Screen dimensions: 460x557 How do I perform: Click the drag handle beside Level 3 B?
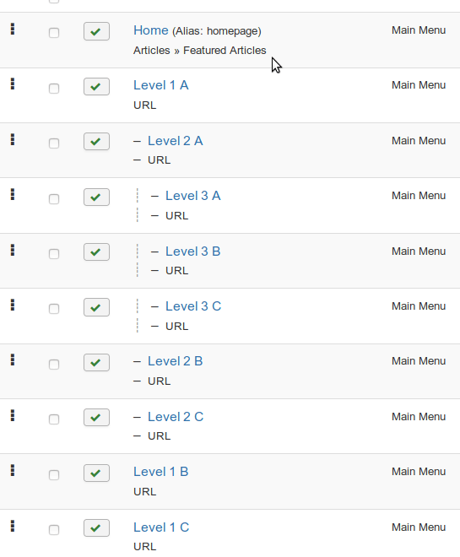click(13, 251)
